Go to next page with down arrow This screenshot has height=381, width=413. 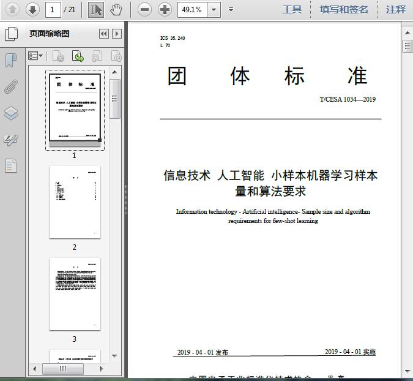(32, 10)
